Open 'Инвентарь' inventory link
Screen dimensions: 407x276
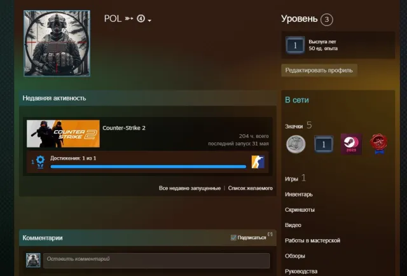[x=299, y=195]
